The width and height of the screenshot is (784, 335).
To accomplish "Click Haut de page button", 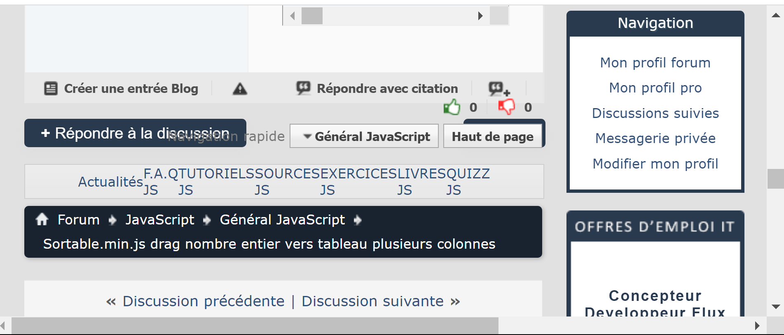I will click(x=492, y=136).
